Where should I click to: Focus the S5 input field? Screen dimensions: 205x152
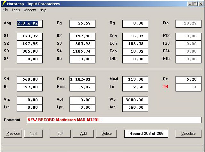(x=83, y=60)
